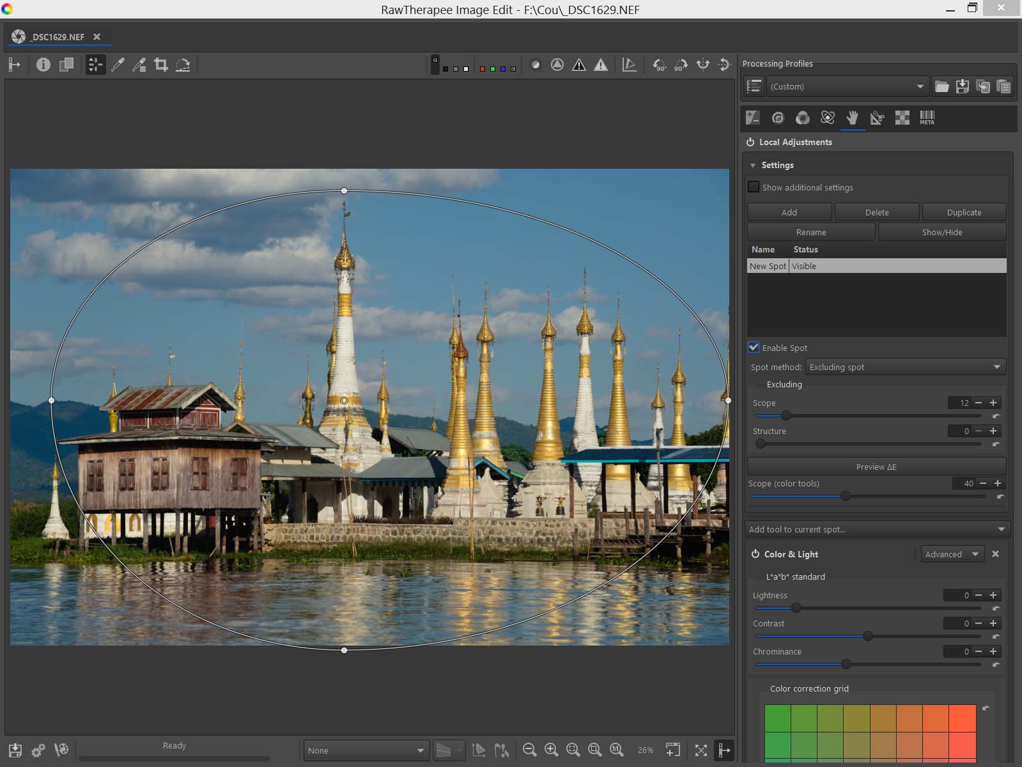Open the Spot method dropdown
Viewport: 1022px width, 767px height.
coord(904,367)
